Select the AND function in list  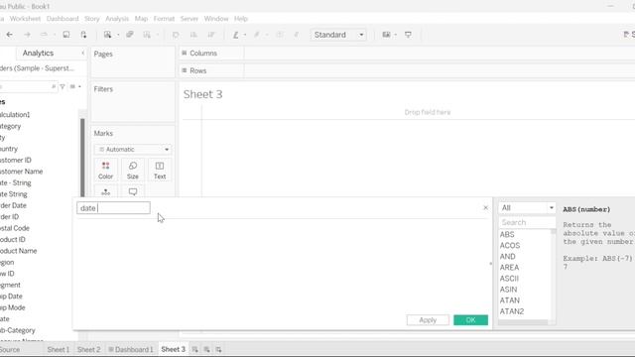click(x=507, y=257)
